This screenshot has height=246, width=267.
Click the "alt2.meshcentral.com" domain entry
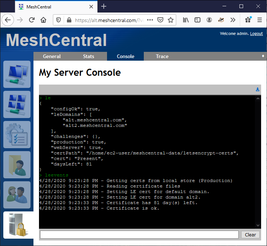click(x=95, y=125)
